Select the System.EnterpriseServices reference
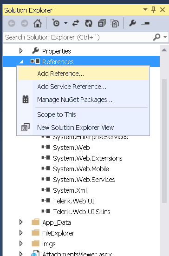 [x=91, y=137]
